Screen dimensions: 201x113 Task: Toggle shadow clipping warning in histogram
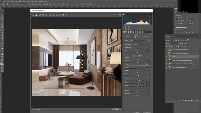[124, 14]
